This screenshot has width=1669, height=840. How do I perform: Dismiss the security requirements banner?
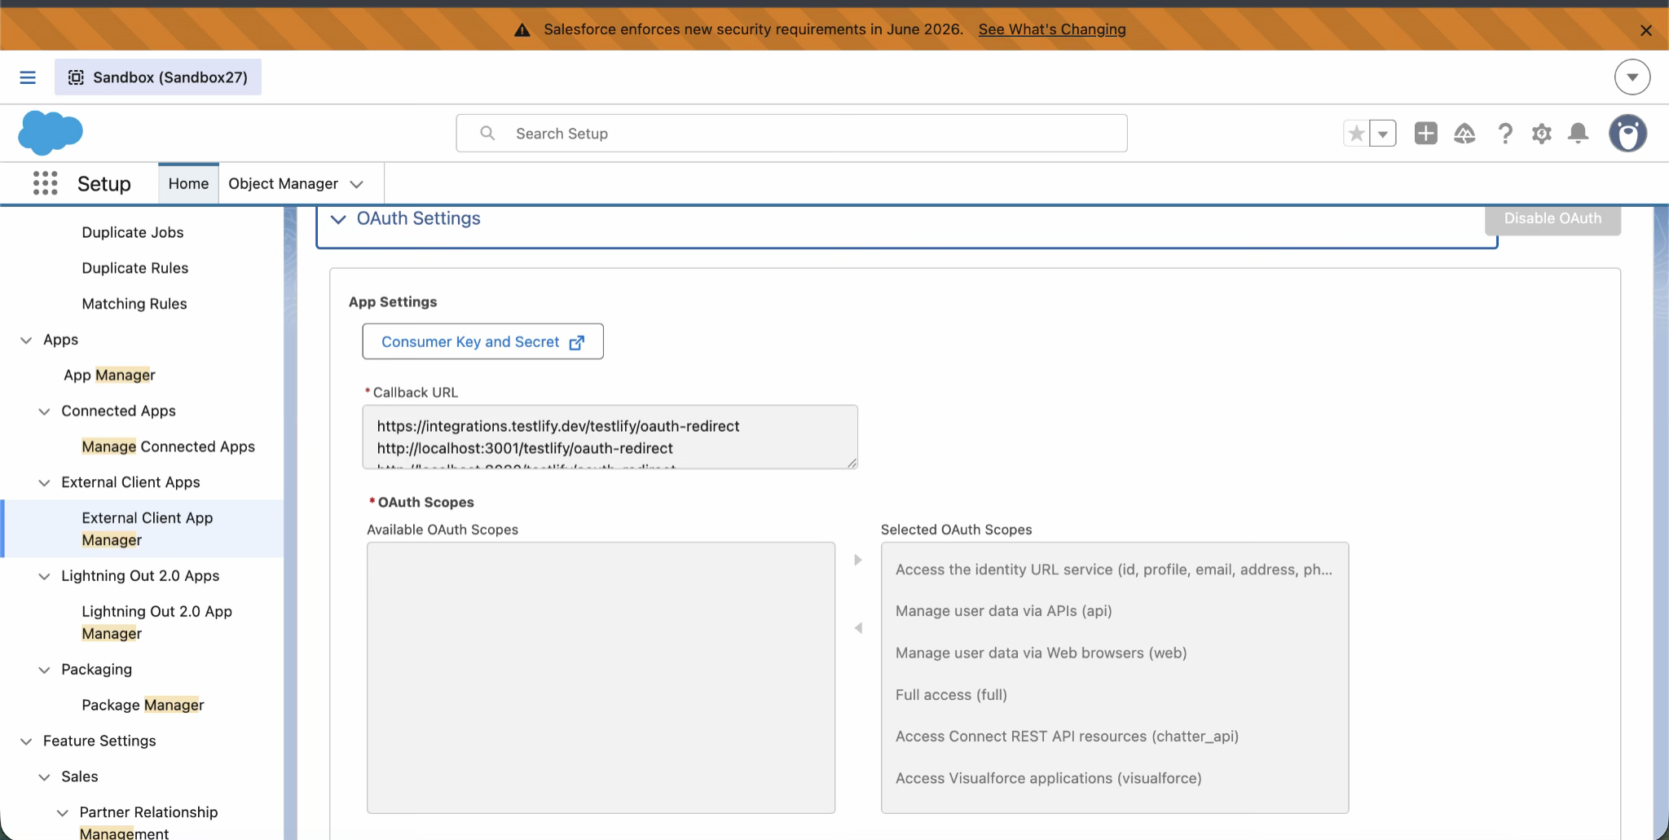click(1646, 30)
